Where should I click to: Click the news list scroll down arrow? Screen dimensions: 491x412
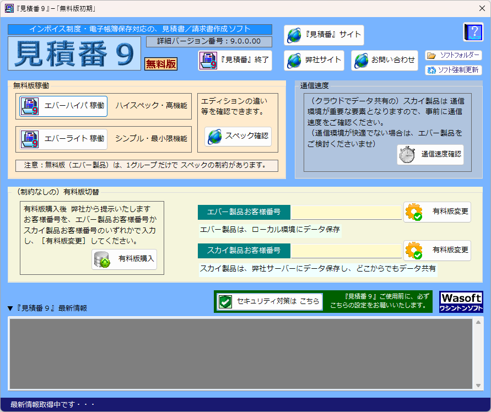[478, 386]
